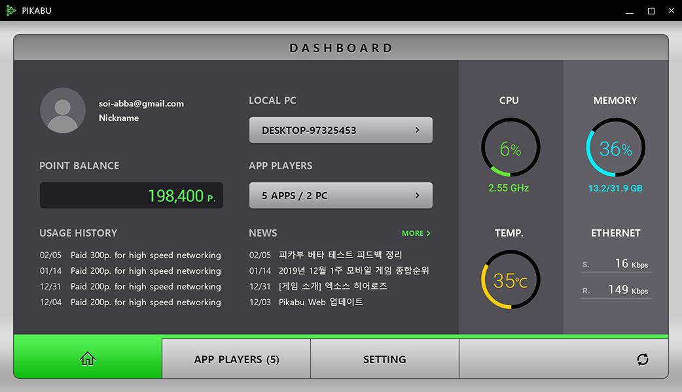
Task: Click the refresh icon in bottom bar
Action: (x=643, y=359)
